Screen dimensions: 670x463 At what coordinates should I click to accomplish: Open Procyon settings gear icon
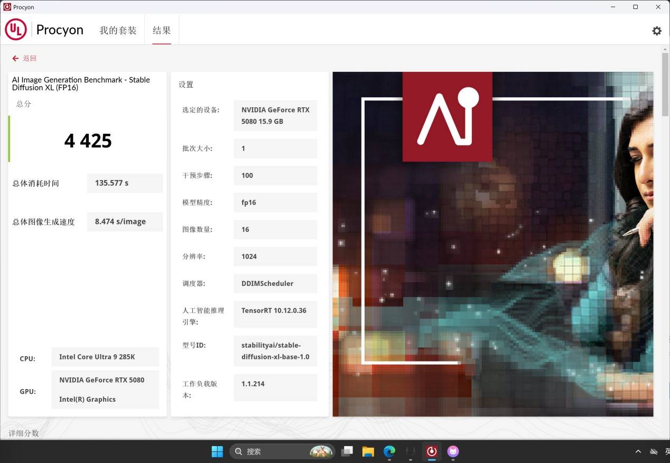coord(656,31)
